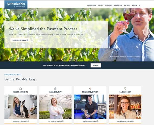Click the Authorize.Net logo
This screenshot has height=125, width=154.
(x=16, y=5)
